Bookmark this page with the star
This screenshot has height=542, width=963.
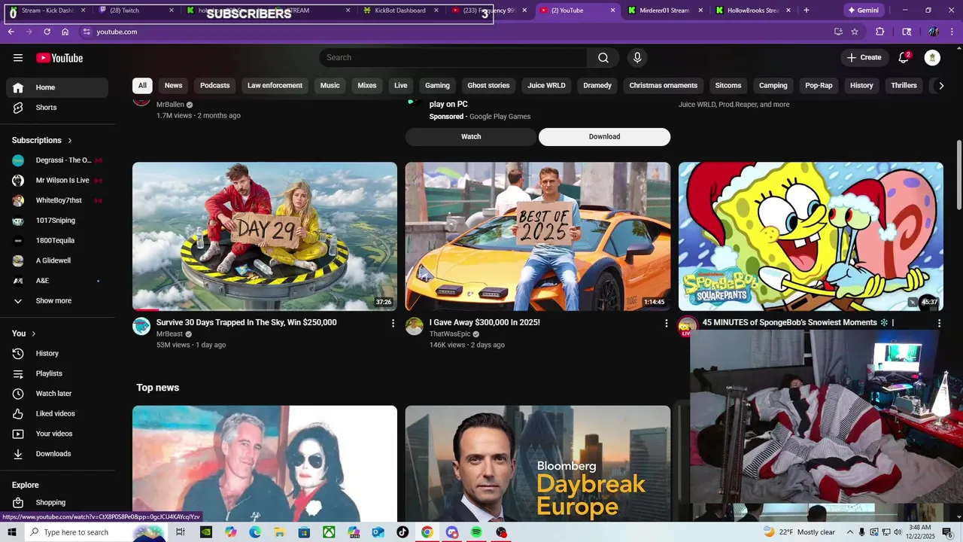(855, 32)
